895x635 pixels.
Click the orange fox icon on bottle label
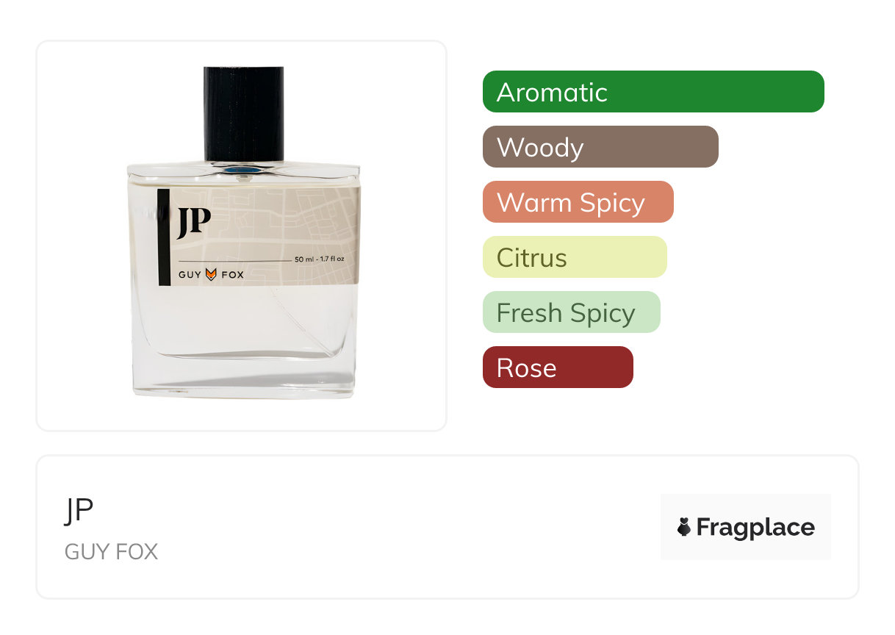point(211,274)
